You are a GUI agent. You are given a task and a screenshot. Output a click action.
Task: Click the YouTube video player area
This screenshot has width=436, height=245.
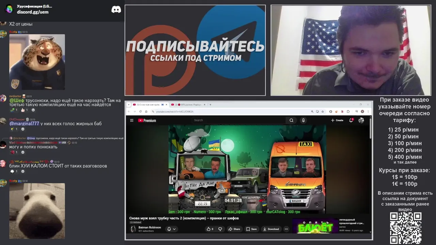click(248, 169)
